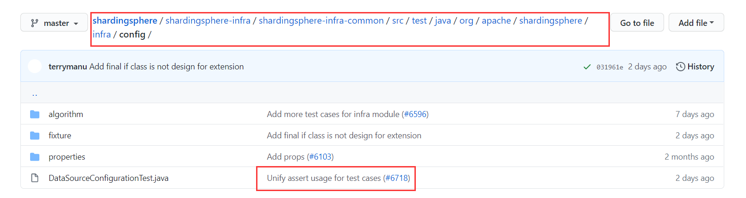
Task: Click the '2 days ago' timestamp for DataSourceConfigurationTest.java
Action: [695, 178]
